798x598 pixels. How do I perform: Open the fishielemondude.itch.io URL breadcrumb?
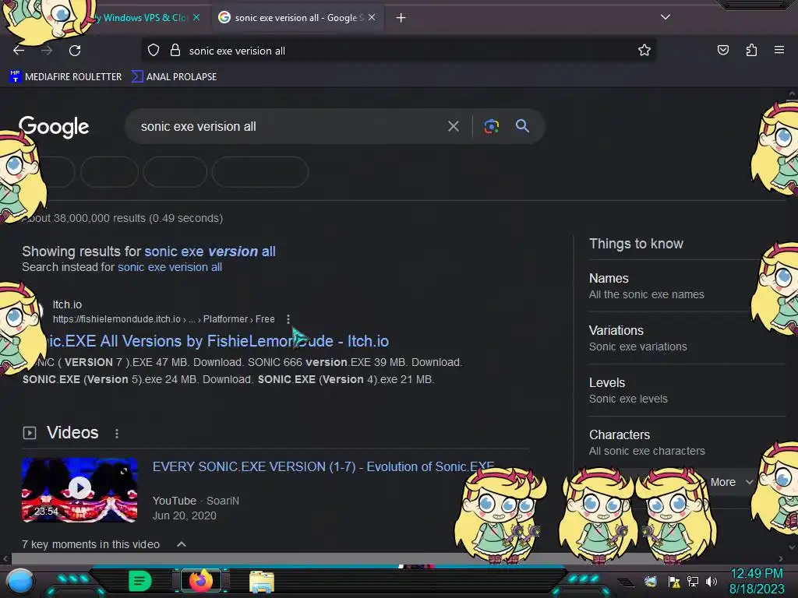coord(164,318)
